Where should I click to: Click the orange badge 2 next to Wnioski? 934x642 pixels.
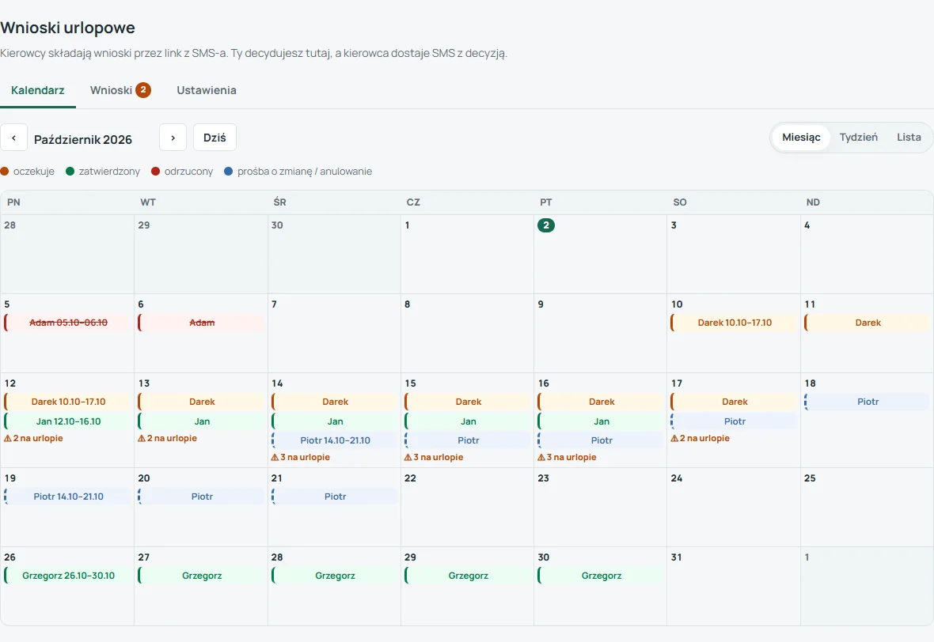[143, 90]
